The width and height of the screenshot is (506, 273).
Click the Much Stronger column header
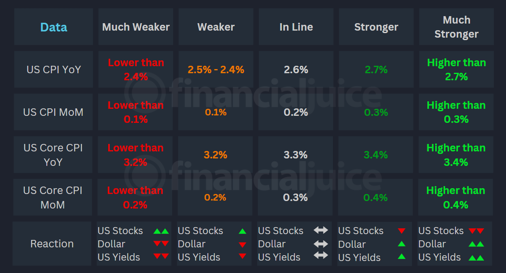pos(456,27)
